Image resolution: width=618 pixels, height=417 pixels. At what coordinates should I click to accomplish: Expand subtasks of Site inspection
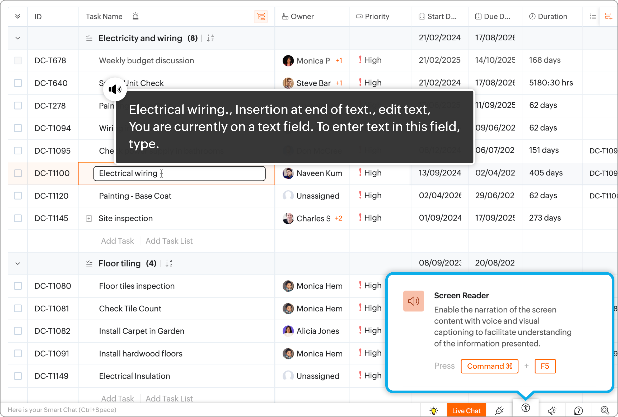tap(89, 219)
